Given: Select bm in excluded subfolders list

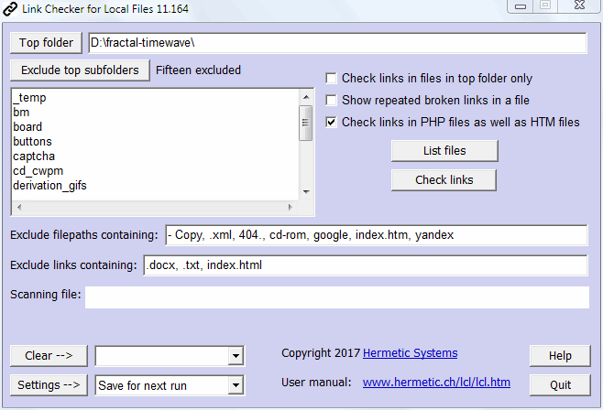Looking at the screenshot, I should pyautogui.click(x=21, y=112).
